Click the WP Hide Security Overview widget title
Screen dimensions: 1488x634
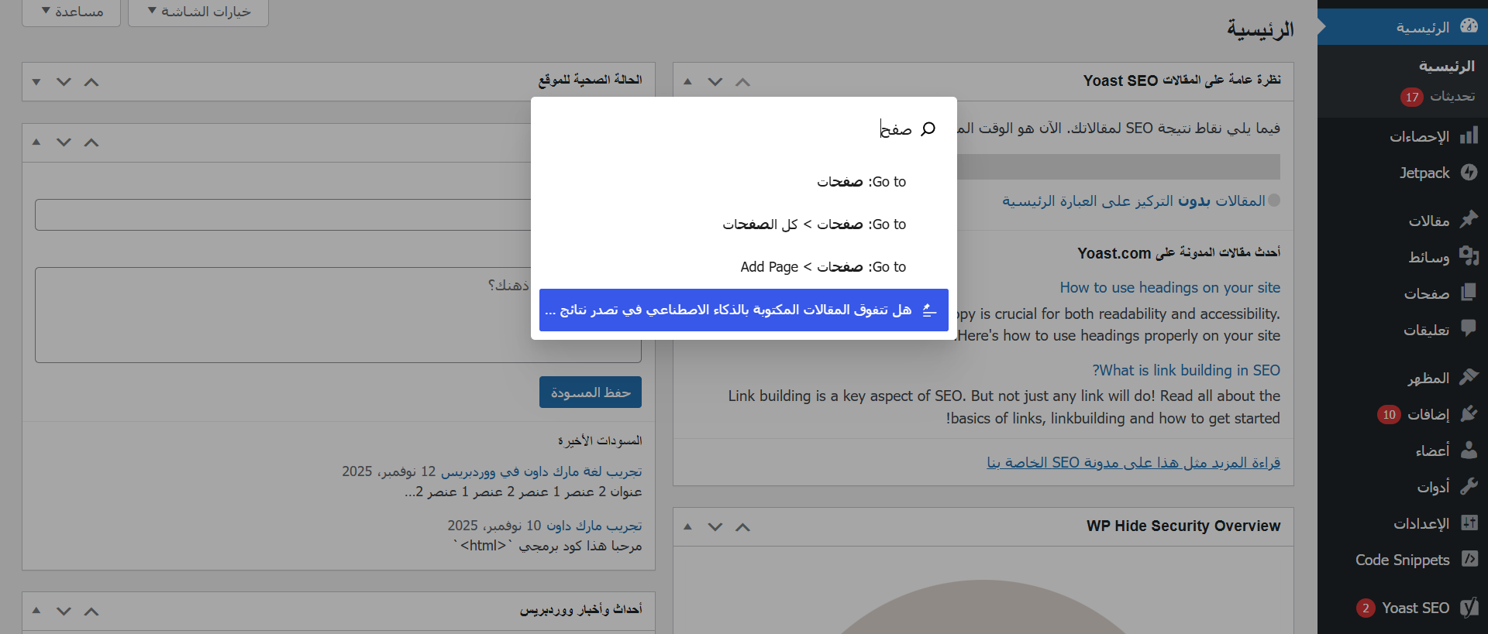(1183, 526)
